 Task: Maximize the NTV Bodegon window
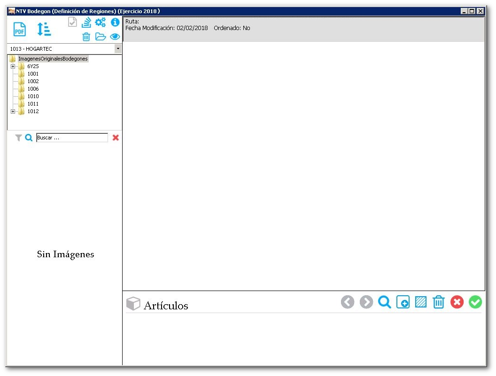472,11
